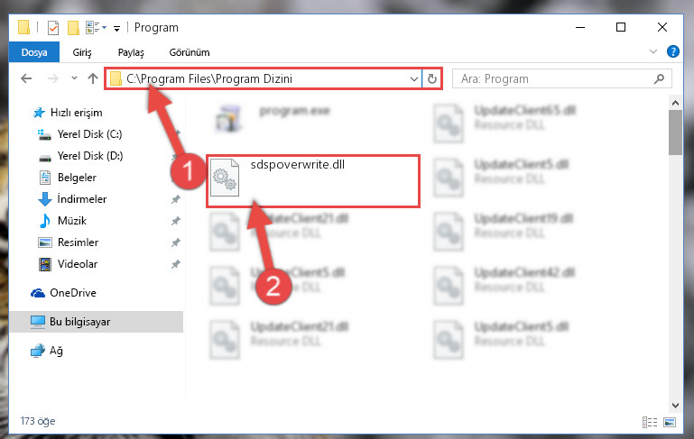Refresh the current folder view

point(432,78)
